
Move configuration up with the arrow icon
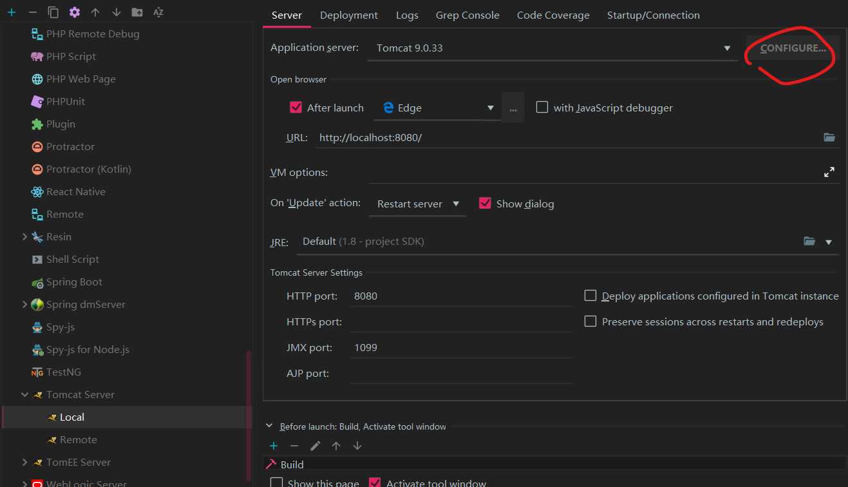(x=95, y=12)
